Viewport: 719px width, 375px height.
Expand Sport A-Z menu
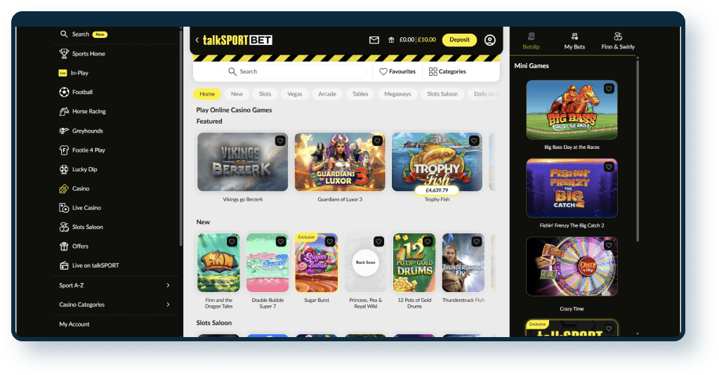pyautogui.click(x=114, y=285)
